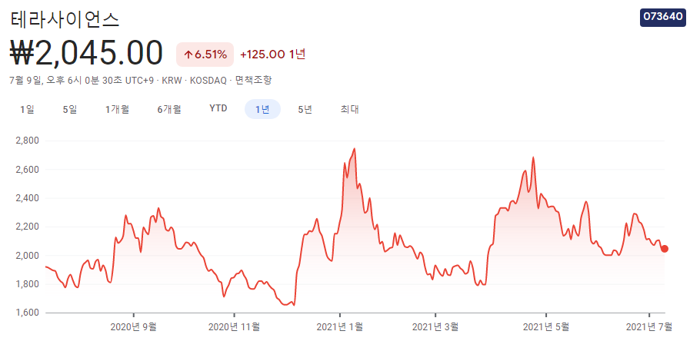This screenshot has height=341, width=690.
Task: Click the 2,200 y-axis label
Action: 27,227
